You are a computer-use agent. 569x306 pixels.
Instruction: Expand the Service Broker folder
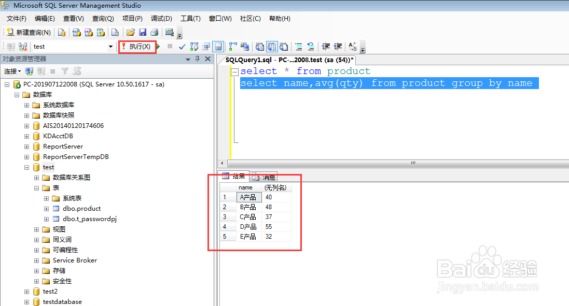pos(36,261)
